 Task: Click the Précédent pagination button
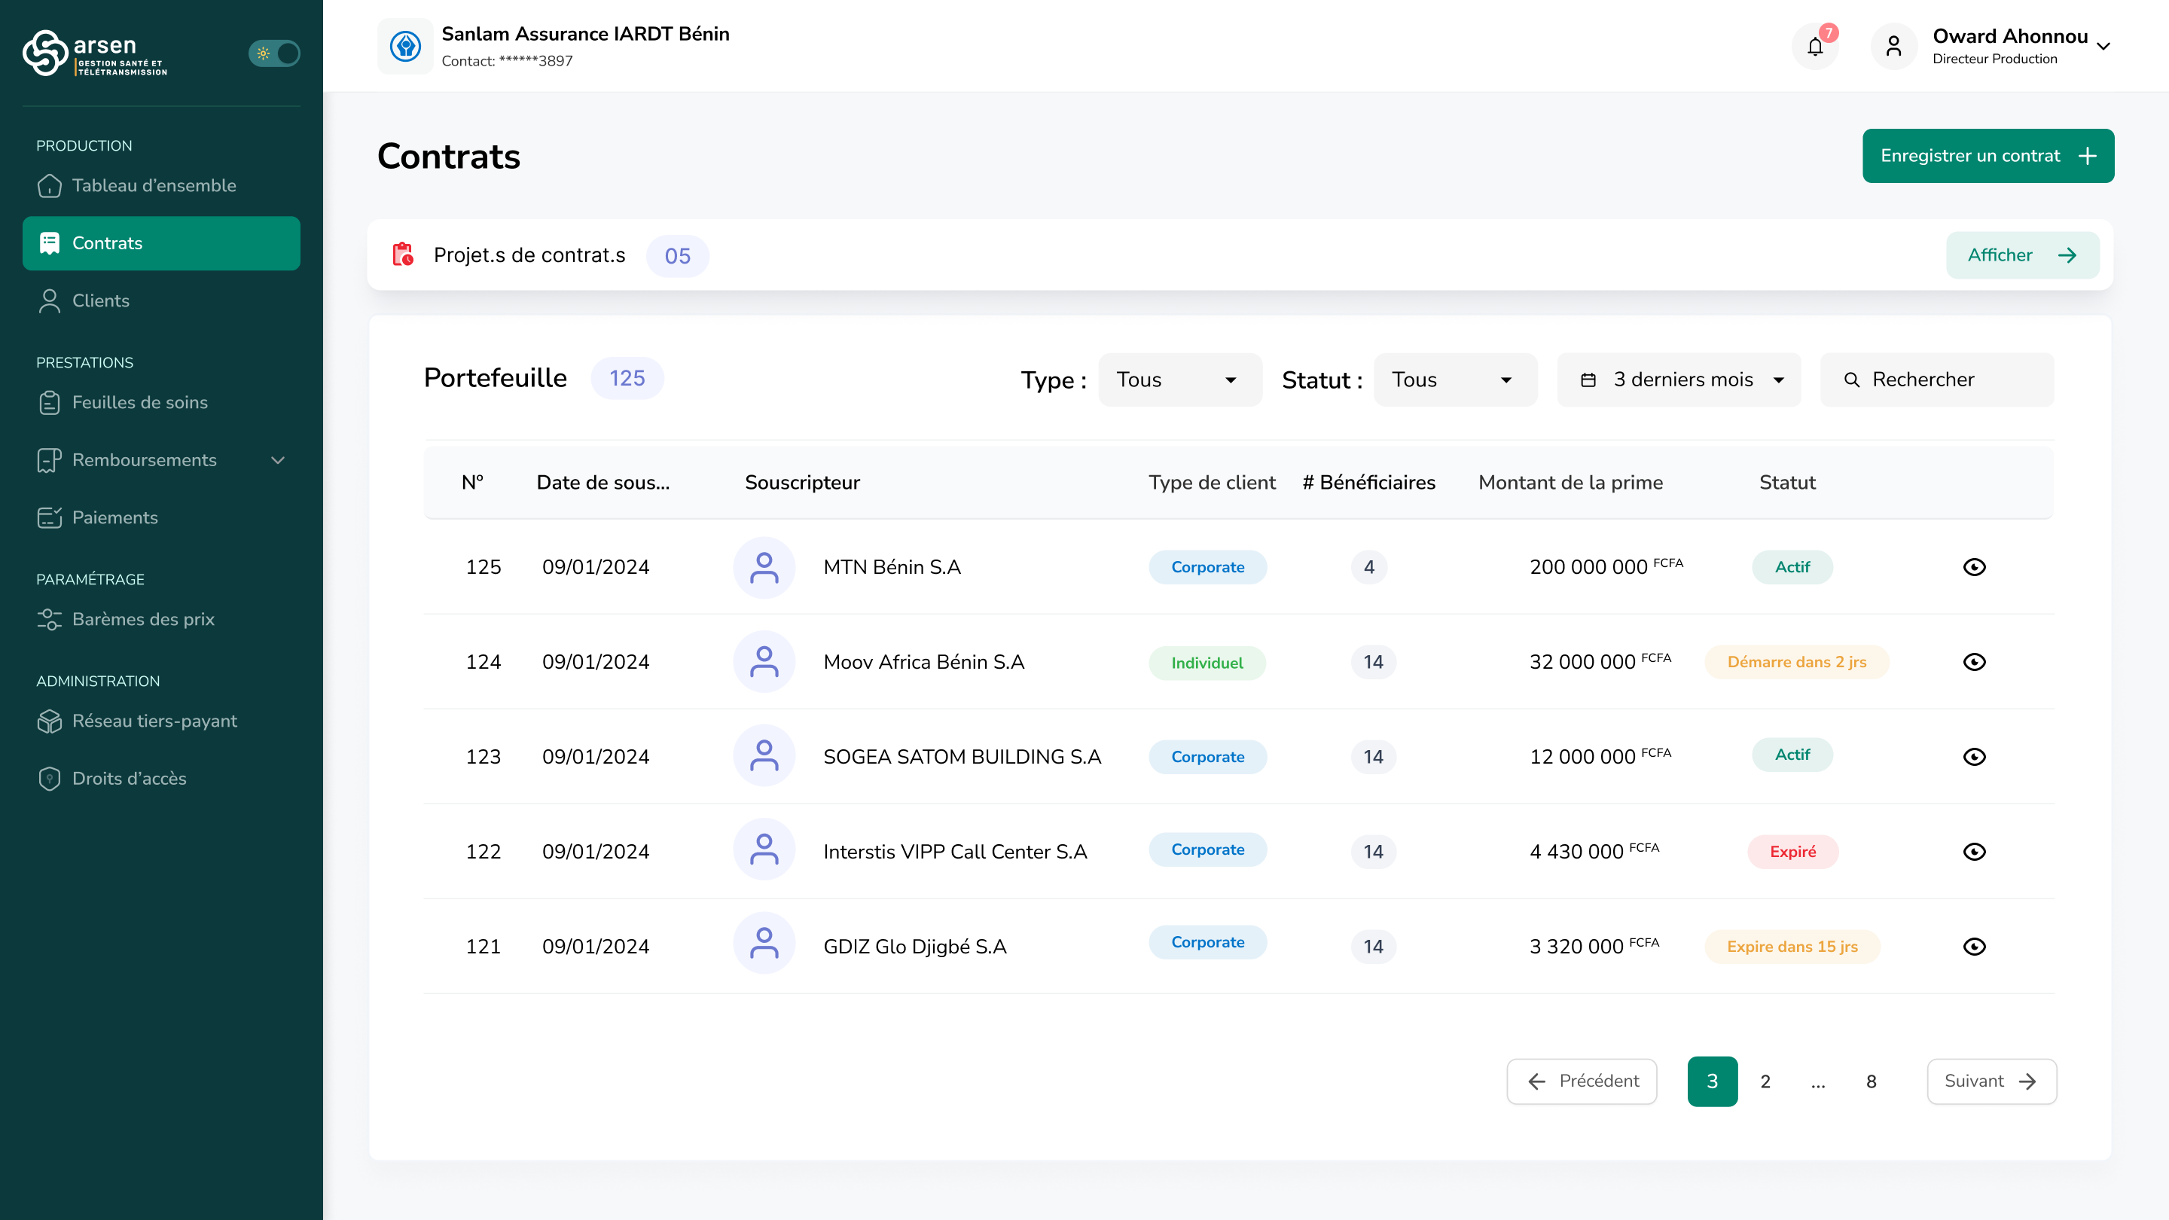1582,1081
